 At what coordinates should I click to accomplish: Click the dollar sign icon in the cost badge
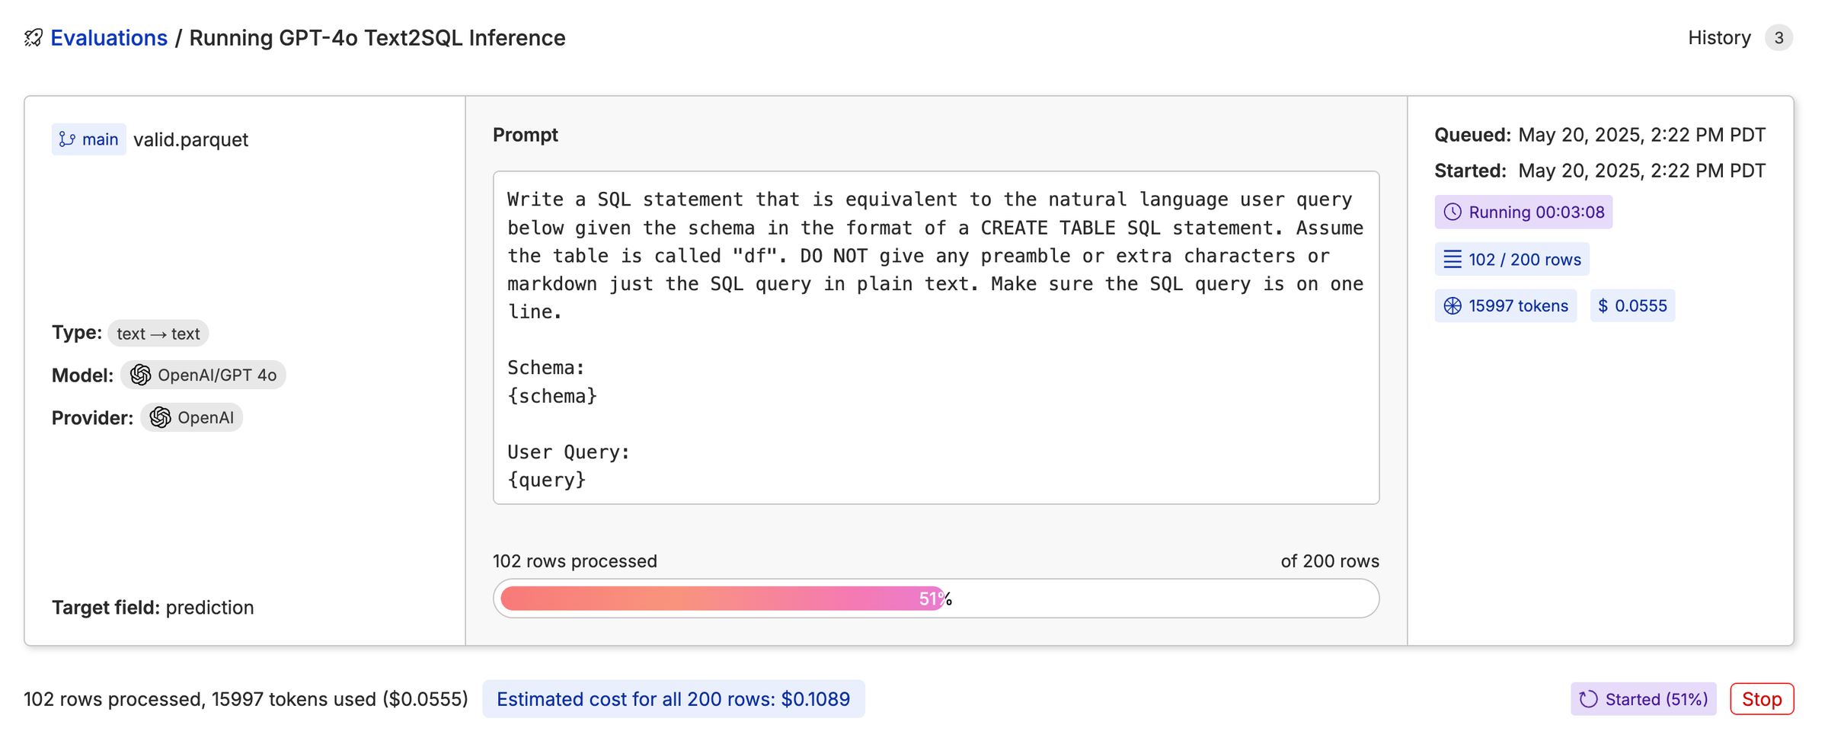click(x=1603, y=305)
